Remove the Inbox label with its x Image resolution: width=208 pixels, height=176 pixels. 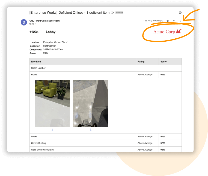click(x=122, y=13)
